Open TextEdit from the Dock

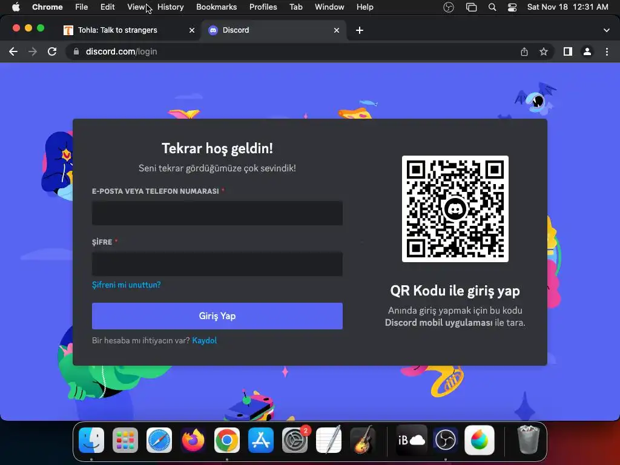pos(329,440)
